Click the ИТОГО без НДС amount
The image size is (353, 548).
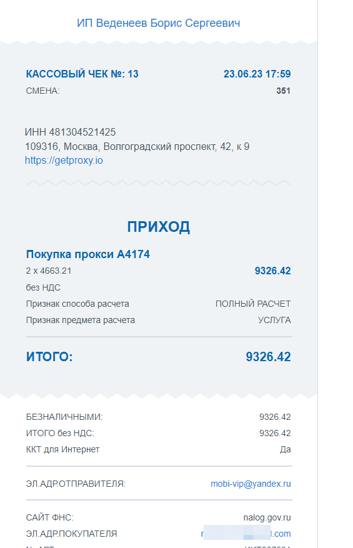coord(275,434)
